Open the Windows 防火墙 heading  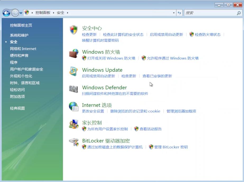[101, 52]
